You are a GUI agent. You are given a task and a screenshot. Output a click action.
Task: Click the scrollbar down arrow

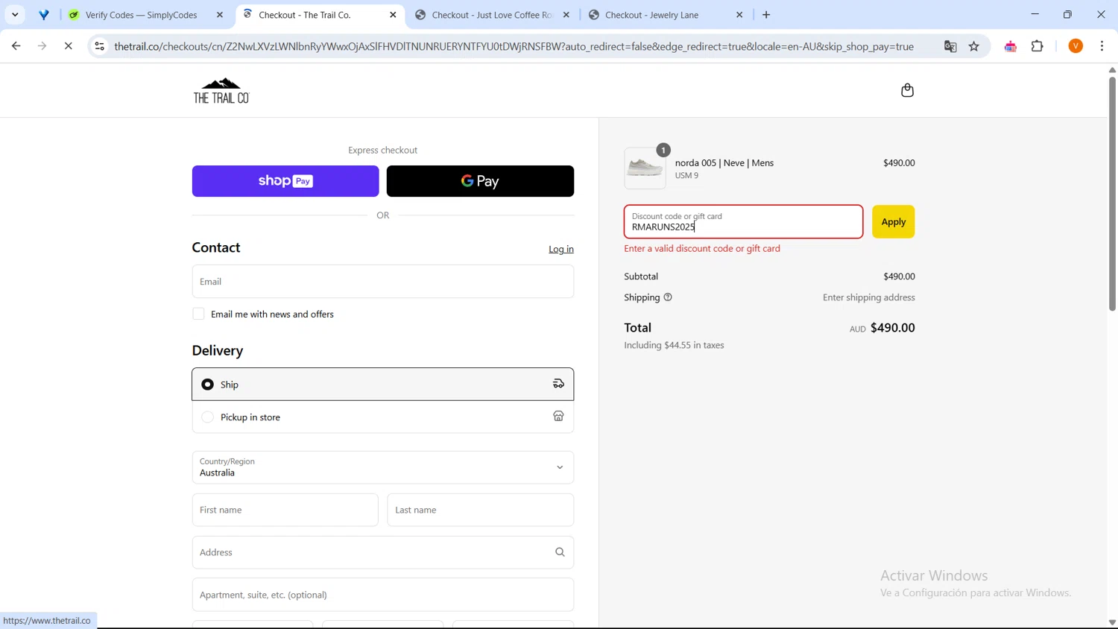coord(1112,622)
